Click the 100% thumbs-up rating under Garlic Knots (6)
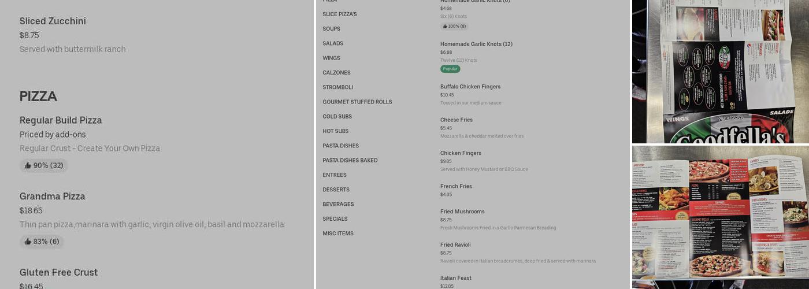This screenshot has width=809, height=289. tap(454, 27)
